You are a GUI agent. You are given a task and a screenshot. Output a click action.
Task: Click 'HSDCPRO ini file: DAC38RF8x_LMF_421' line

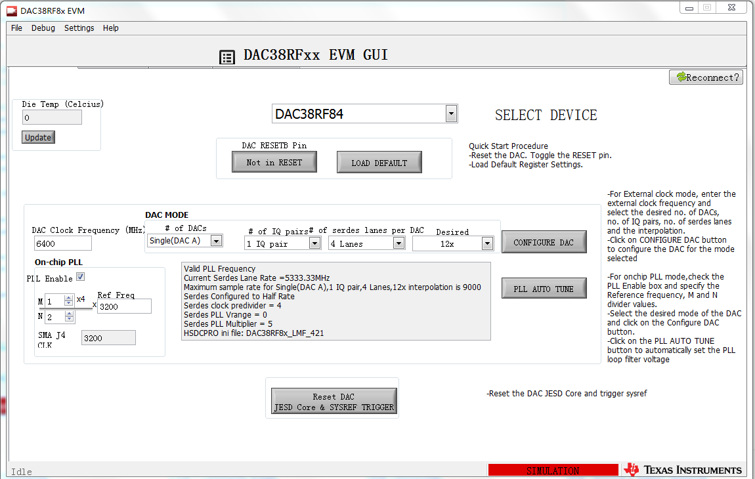tap(254, 333)
